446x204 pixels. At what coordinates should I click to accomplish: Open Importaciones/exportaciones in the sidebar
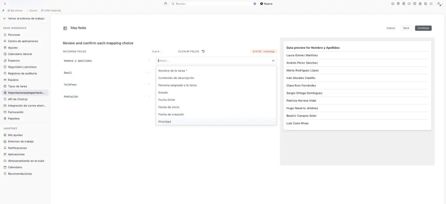click(x=24, y=93)
